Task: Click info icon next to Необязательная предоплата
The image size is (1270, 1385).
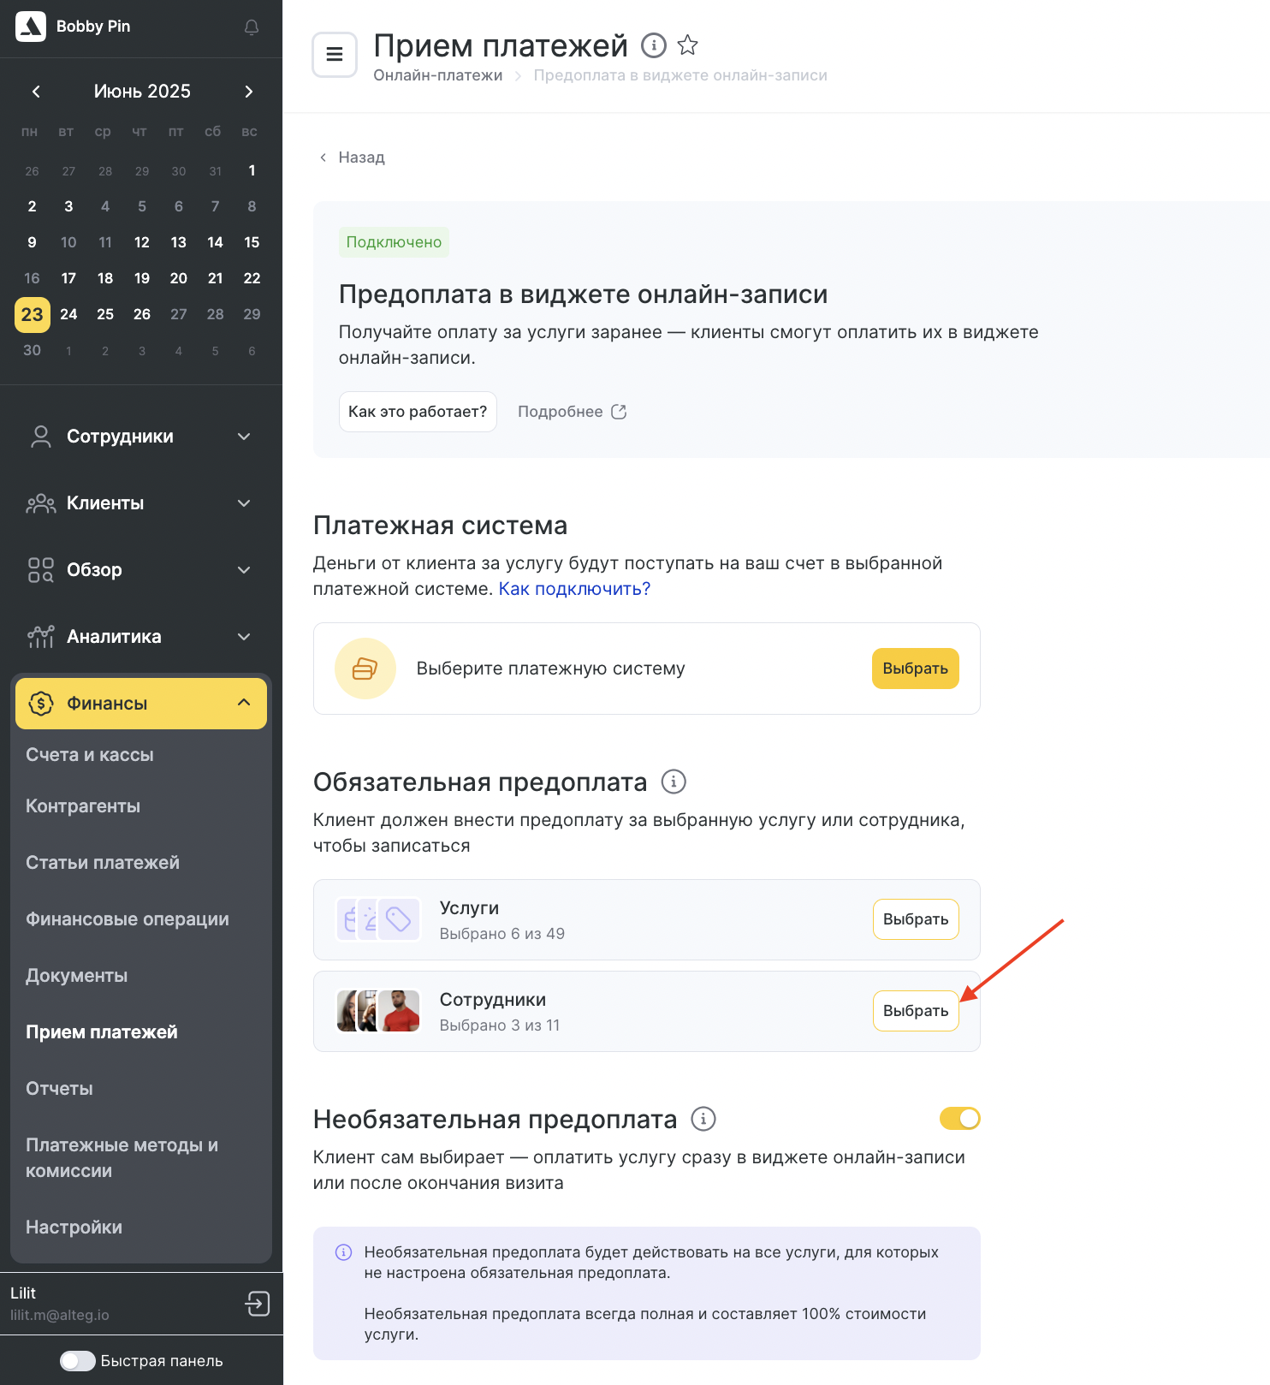Action: (703, 1119)
